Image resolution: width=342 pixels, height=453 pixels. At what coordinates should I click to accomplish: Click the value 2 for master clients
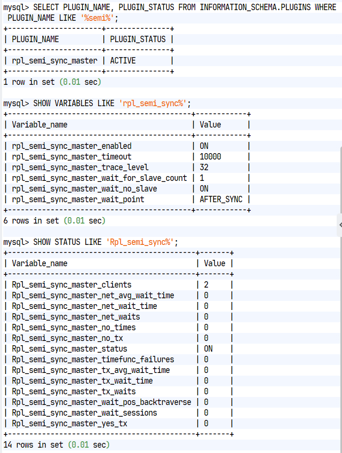(x=206, y=285)
